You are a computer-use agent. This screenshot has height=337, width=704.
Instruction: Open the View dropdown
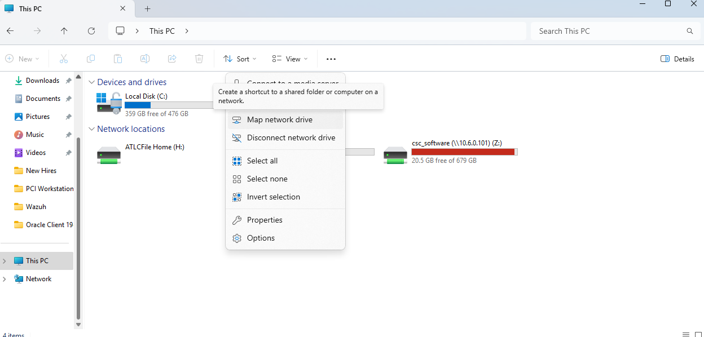(x=290, y=59)
